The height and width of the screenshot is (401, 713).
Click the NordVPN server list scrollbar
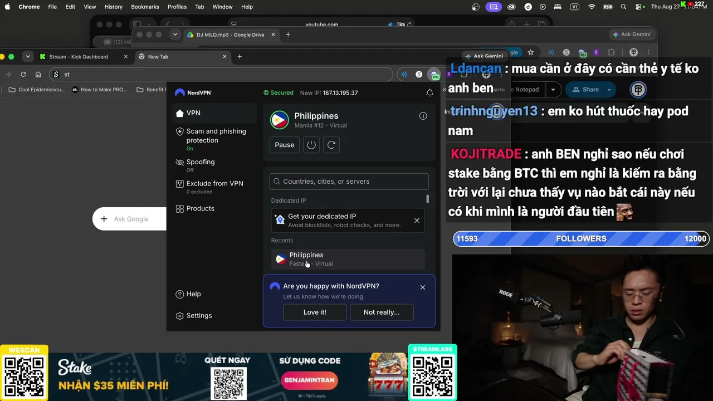coord(428,199)
